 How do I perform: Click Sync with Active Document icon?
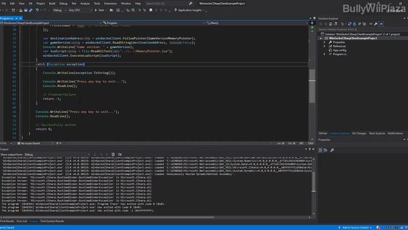click(349, 24)
